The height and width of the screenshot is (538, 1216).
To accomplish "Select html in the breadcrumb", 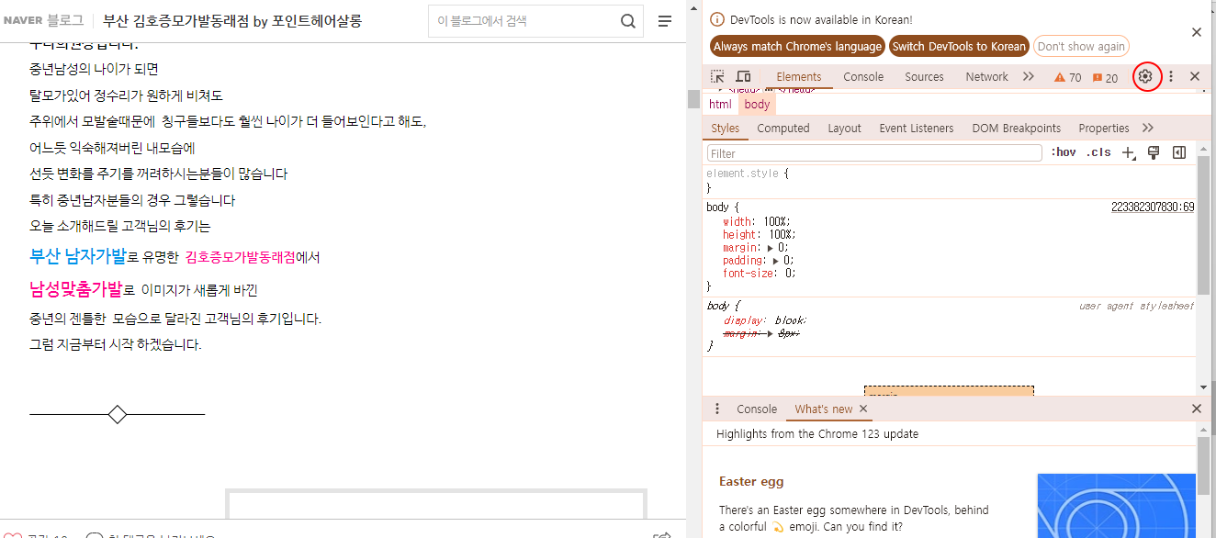I will point(720,105).
